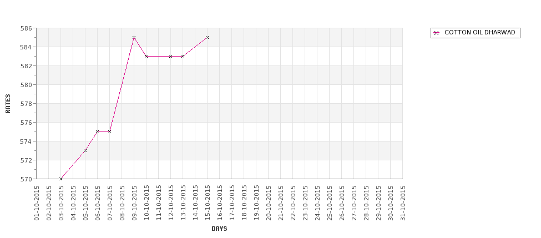
Task: Click the 583 marker on 10-10-2015
Action: coord(146,56)
